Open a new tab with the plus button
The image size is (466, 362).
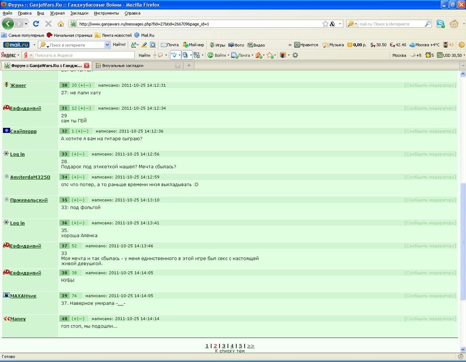pos(189,66)
